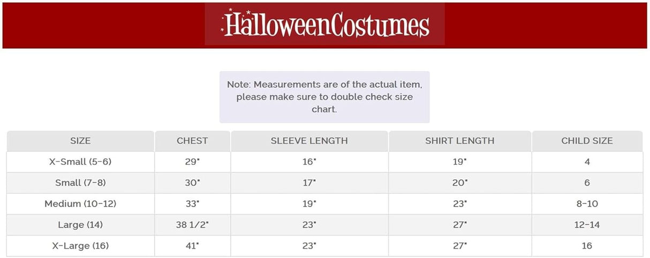The height and width of the screenshot is (258, 650).
Task: Select the Medium (10-12) size cell
Action: (80, 204)
